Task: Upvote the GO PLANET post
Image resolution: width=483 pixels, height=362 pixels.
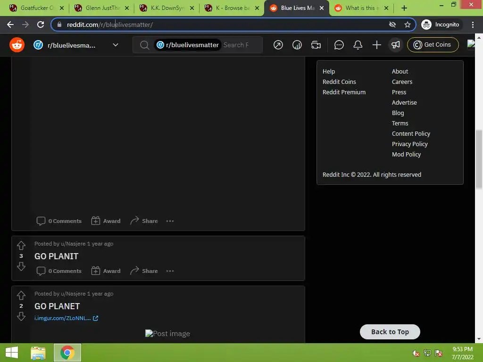Action: [x=21, y=296]
